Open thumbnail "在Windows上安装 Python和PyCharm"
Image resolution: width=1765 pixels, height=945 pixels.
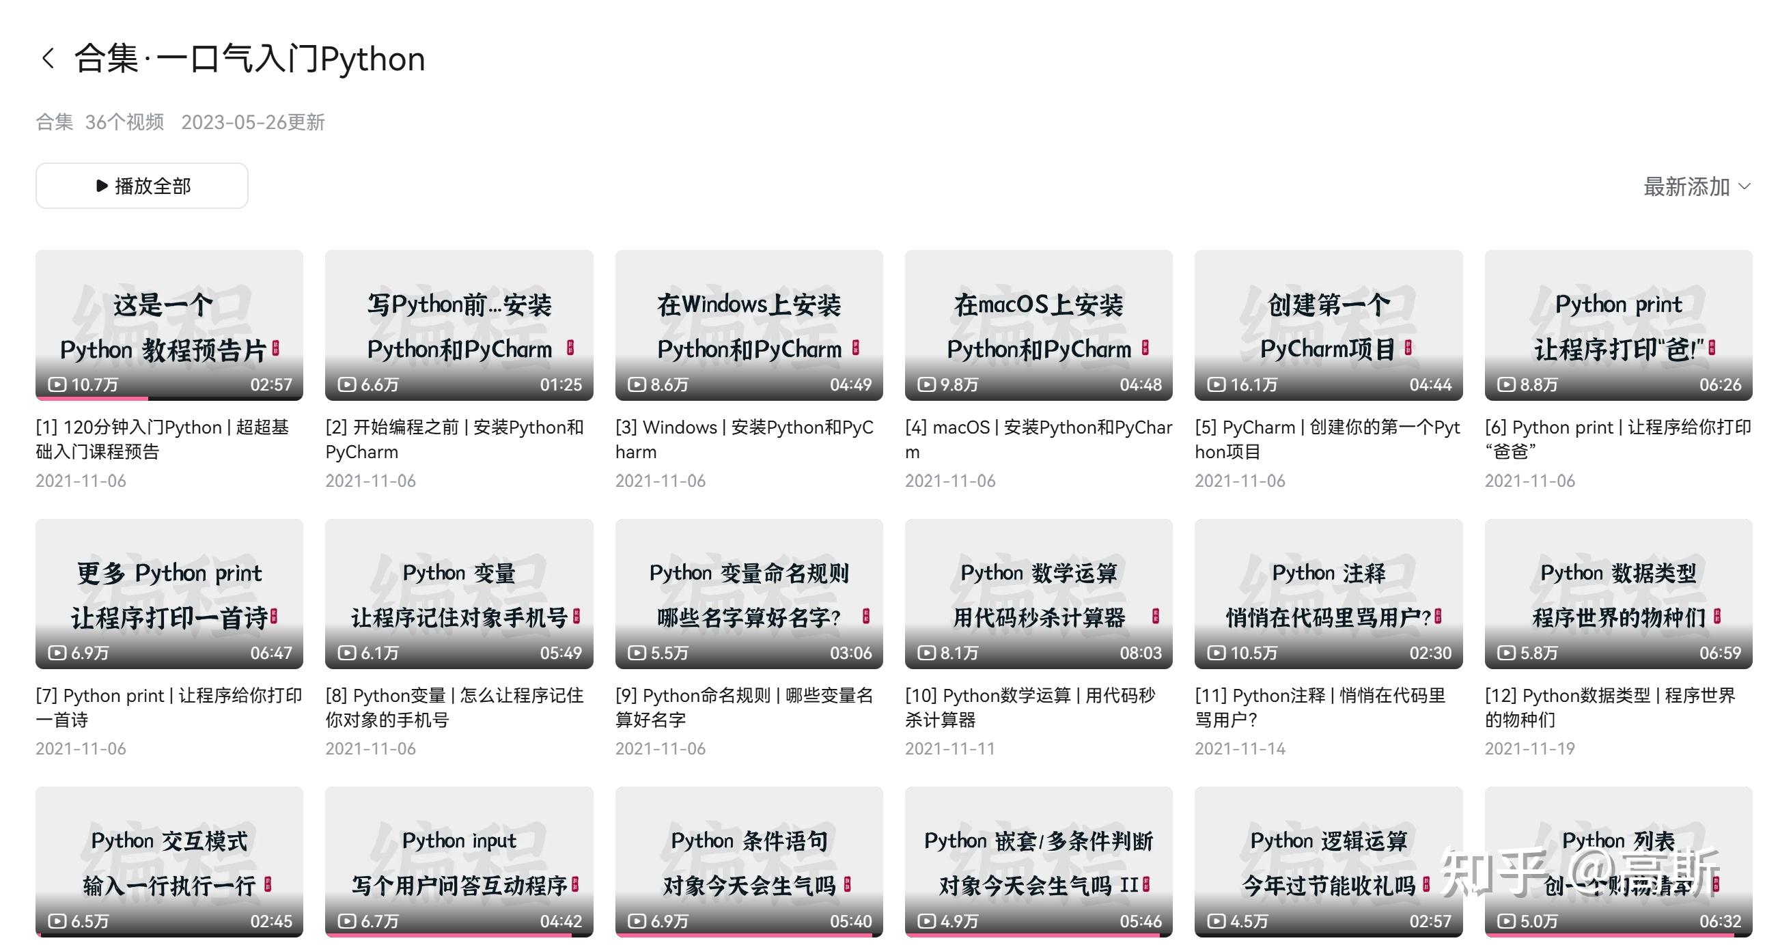(x=749, y=324)
